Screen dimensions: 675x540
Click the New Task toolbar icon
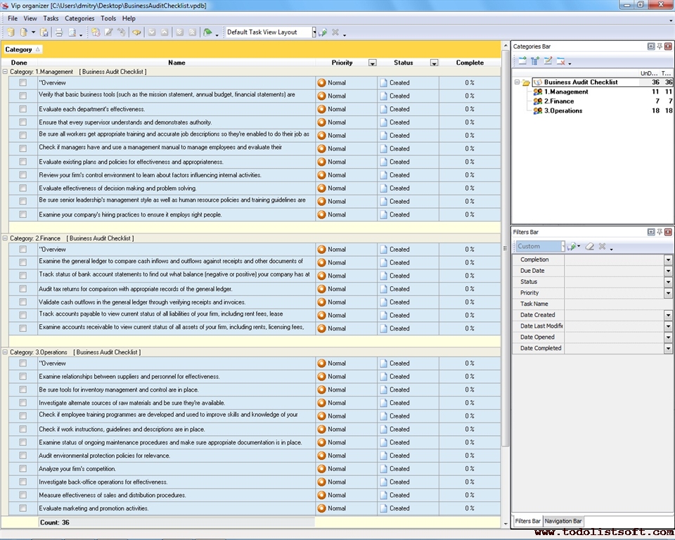tap(96, 32)
